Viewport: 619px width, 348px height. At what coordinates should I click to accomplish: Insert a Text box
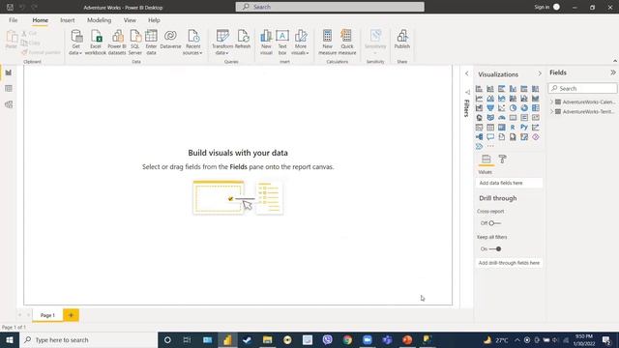pyautogui.click(x=282, y=43)
